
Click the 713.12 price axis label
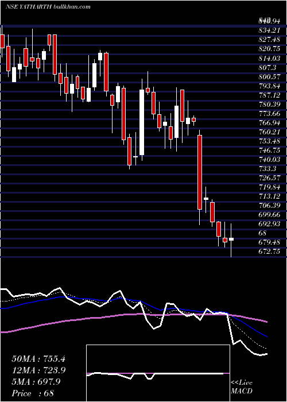point(269,196)
